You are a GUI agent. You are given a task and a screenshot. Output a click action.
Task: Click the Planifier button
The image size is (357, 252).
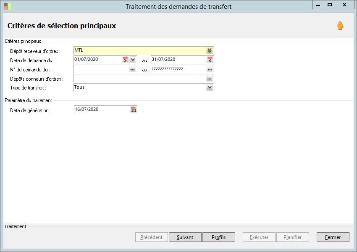pyautogui.click(x=293, y=237)
